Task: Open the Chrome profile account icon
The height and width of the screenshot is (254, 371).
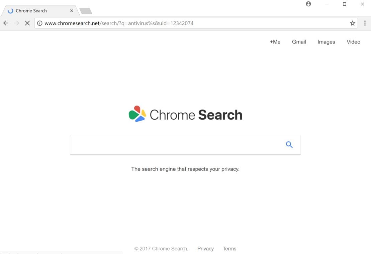Action: coord(308,4)
